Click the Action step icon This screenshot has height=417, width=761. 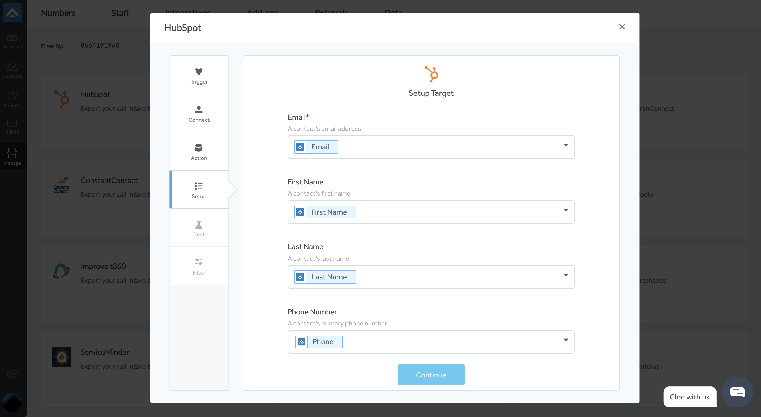click(x=198, y=147)
